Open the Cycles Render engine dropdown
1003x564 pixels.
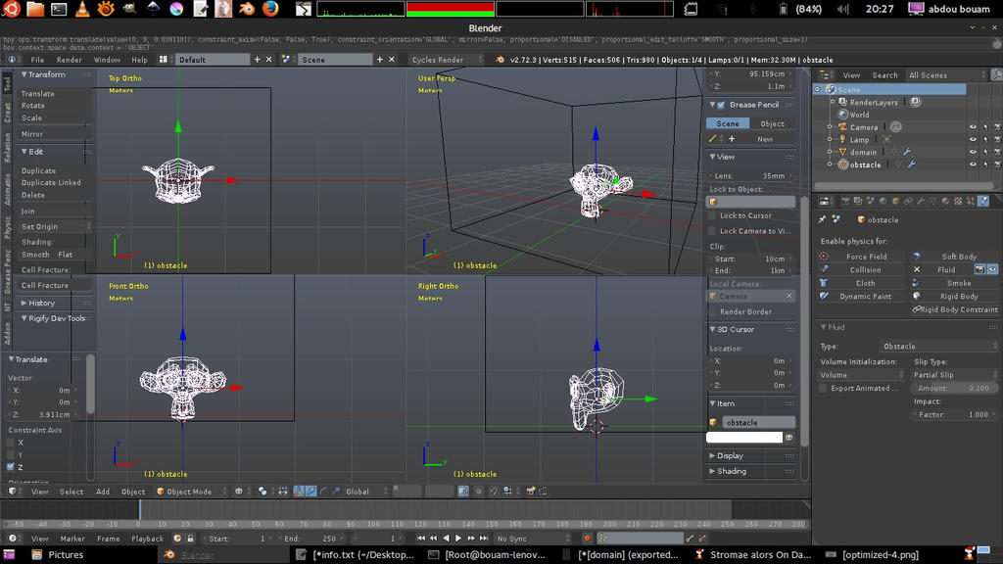point(447,60)
